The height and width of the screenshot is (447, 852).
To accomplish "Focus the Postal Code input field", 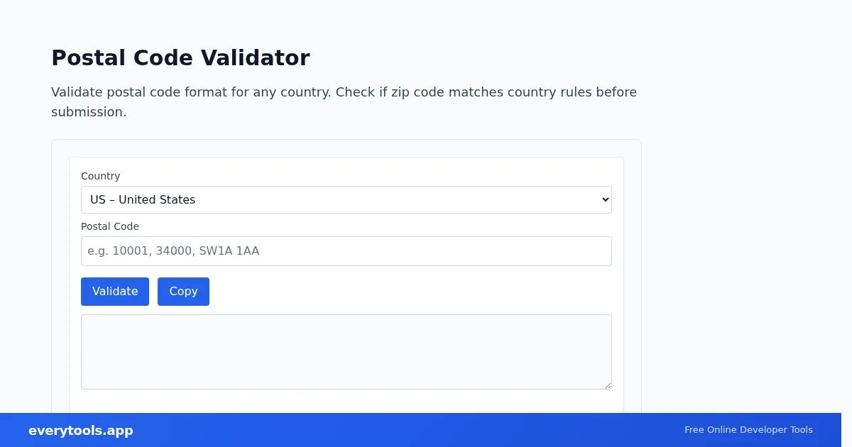I will [346, 251].
